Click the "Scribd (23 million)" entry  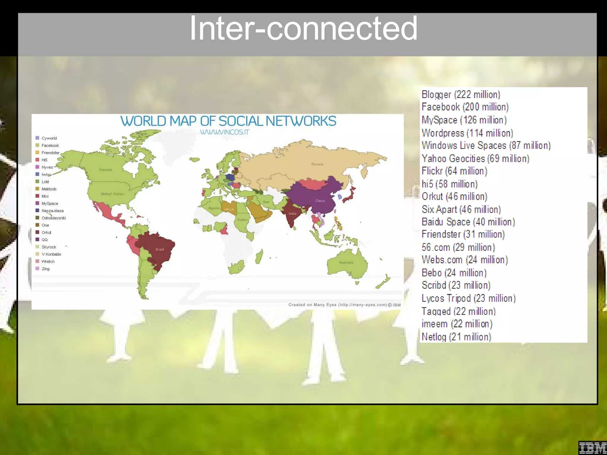click(456, 285)
